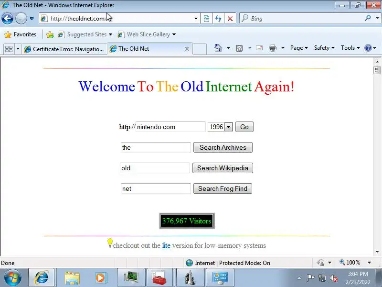382x287 pixels.
Task: Click the Read Mail icon
Action: pyautogui.click(x=259, y=48)
